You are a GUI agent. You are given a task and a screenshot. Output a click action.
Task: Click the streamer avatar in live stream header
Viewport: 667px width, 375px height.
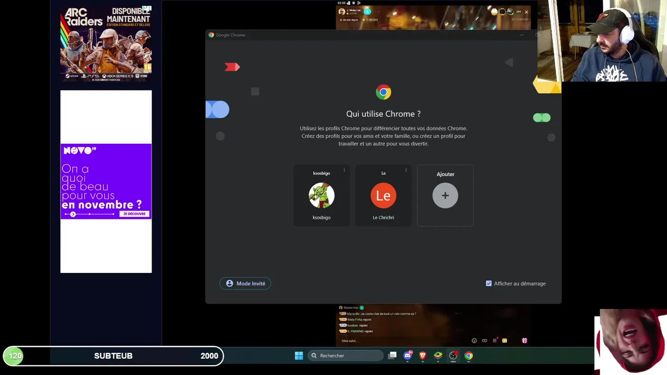coord(342,11)
